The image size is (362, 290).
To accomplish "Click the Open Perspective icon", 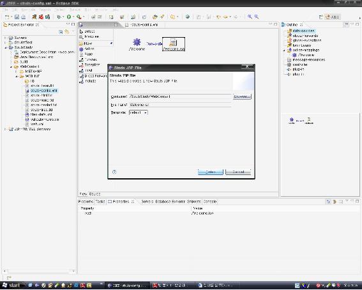I will click(321, 17).
